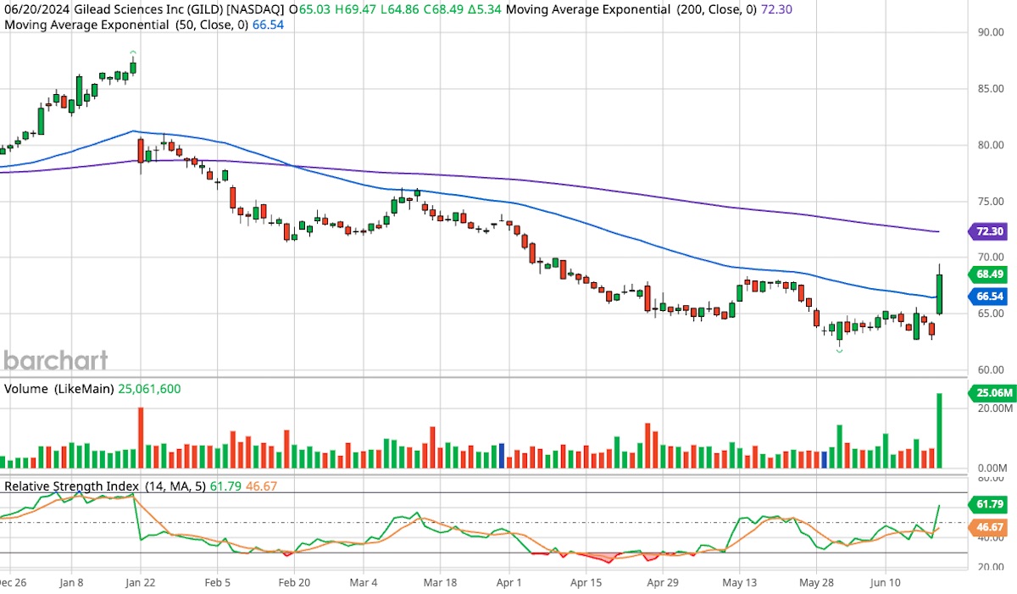Click the barchart watermark logo
This screenshot has width=1017, height=594.
(53, 360)
